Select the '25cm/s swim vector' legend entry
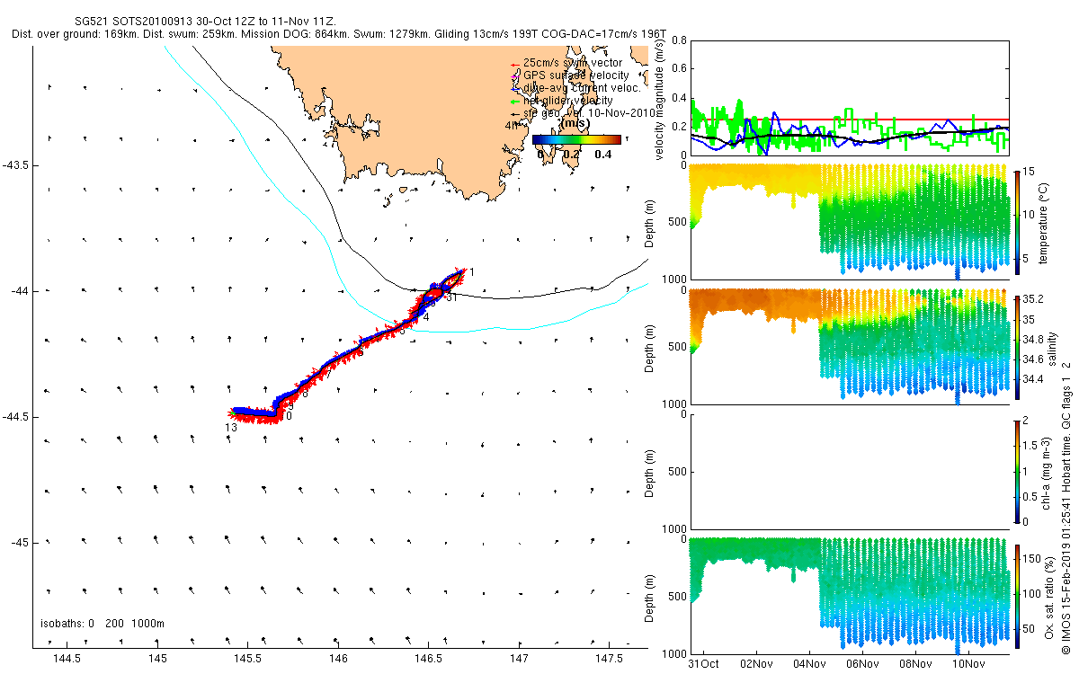1079x674 pixels. coord(572,63)
